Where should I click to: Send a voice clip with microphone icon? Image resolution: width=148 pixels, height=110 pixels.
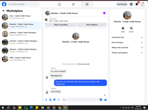click(x=46, y=100)
